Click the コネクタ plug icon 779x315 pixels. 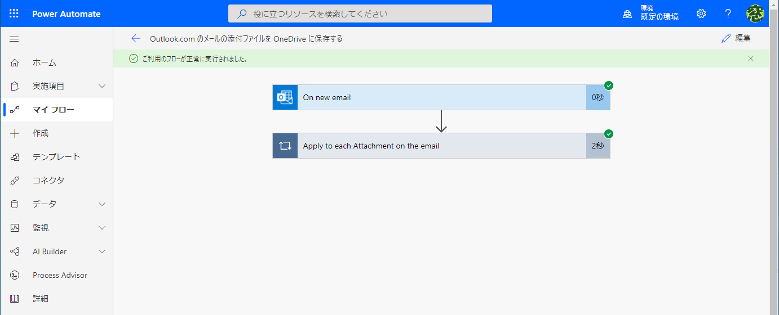point(15,181)
